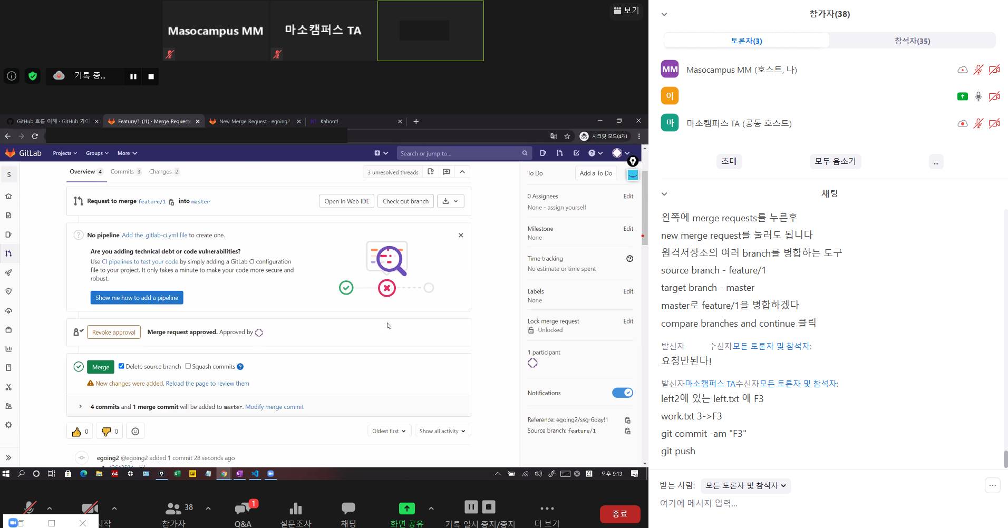Switch to the Changes tab

point(163,172)
